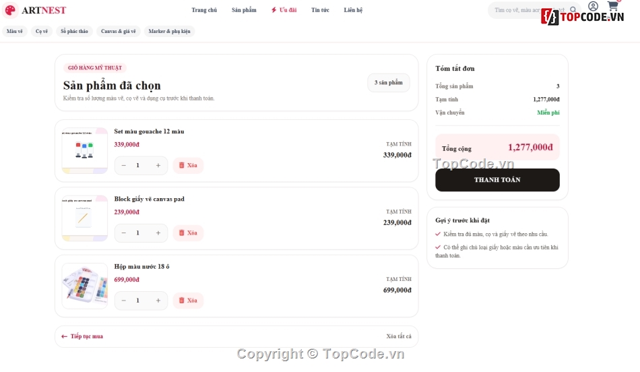Screen dimensions: 640x372
Task: Select the Cọ vẽ category chip
Action: 42,32
